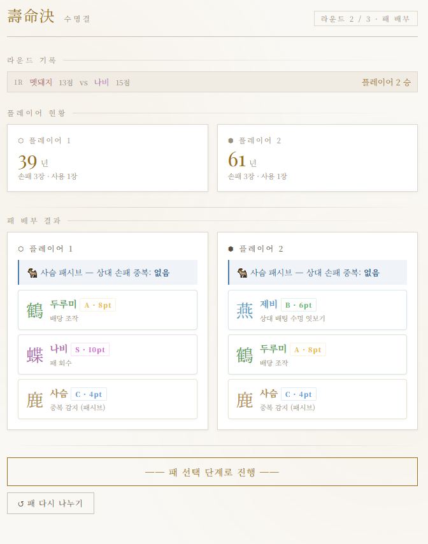Click the 플레이어 현황 section heading

pyautogui.click(x=36, y=113)
